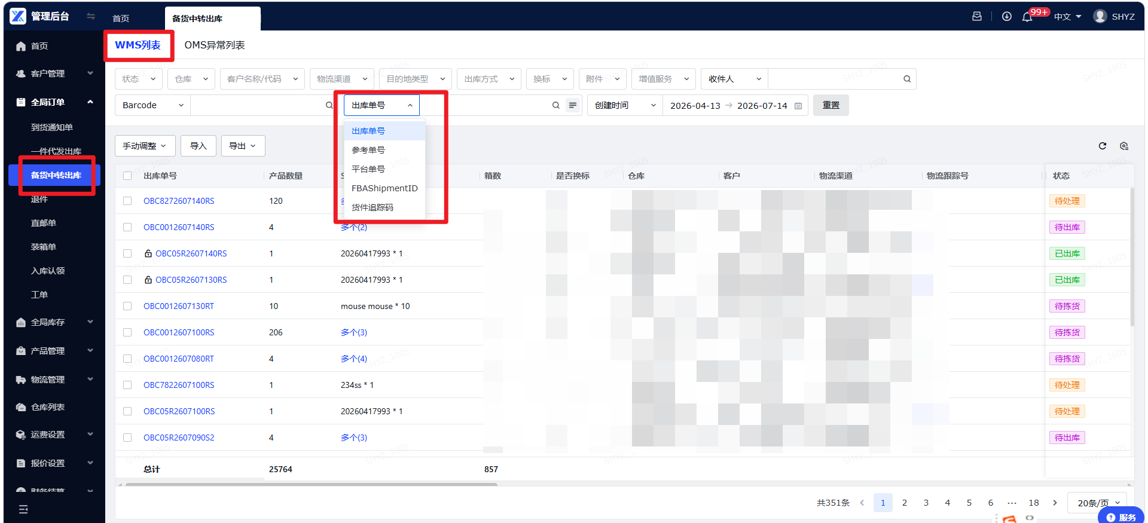This screenshot has width=1148, height=523.
Task: Click the hamburger menu icon at sidebar bottom
Action: [23, 509]
